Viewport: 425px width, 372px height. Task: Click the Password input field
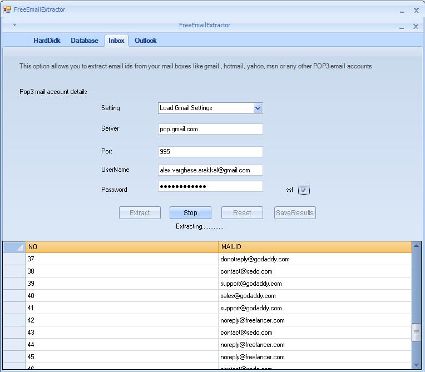point(210,186)
